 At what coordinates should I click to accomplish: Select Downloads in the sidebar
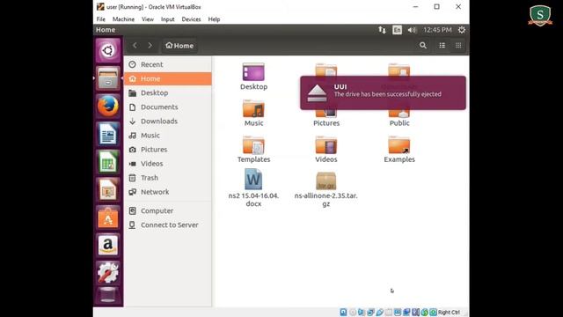point(168,122)
